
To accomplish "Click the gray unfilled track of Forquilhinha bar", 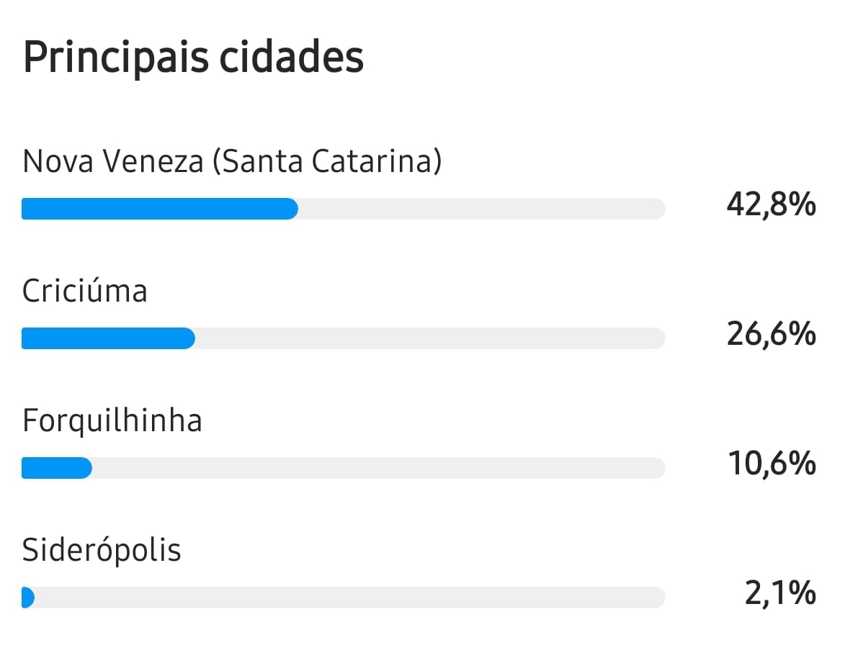I will click(378, 468).
